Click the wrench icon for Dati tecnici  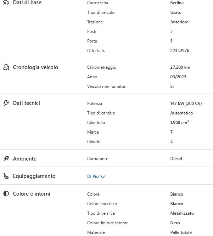coord(6,103)
